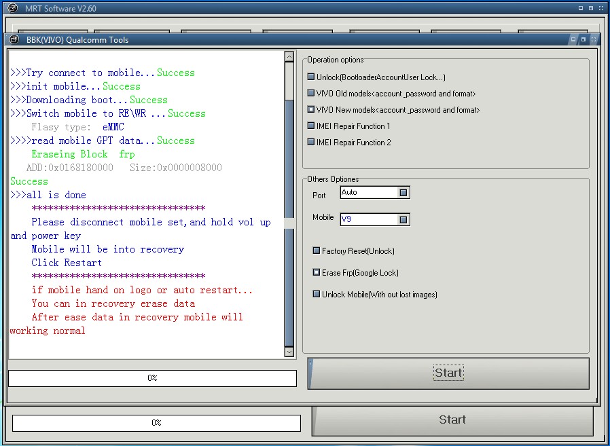Check Unlock Mobile(With out lost images)
Screen dimensions: 610x446
pyautogui.click(x=317, y=295)
